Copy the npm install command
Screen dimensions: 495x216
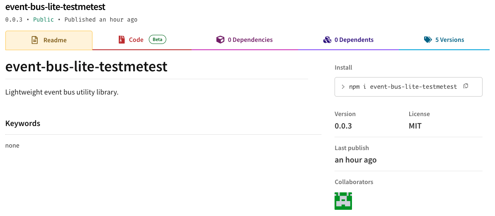click(x=465, y=86)
